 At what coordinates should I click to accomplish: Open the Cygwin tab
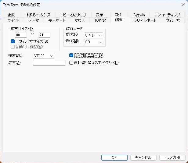click(x=139, y=15)
